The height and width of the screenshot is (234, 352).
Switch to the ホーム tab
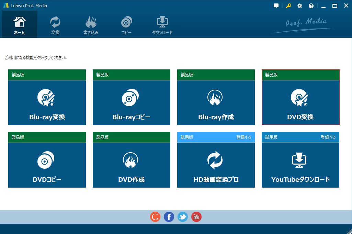pos(20,25)
